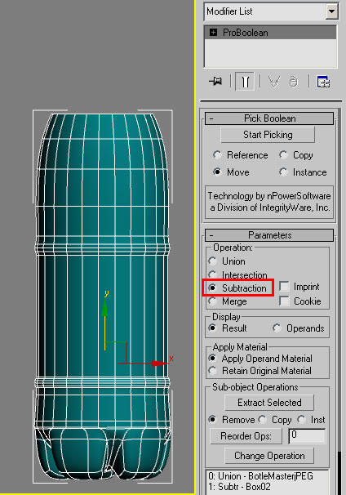
Task: Click the Reorder Ops number field
Action: tap(307, 436)
